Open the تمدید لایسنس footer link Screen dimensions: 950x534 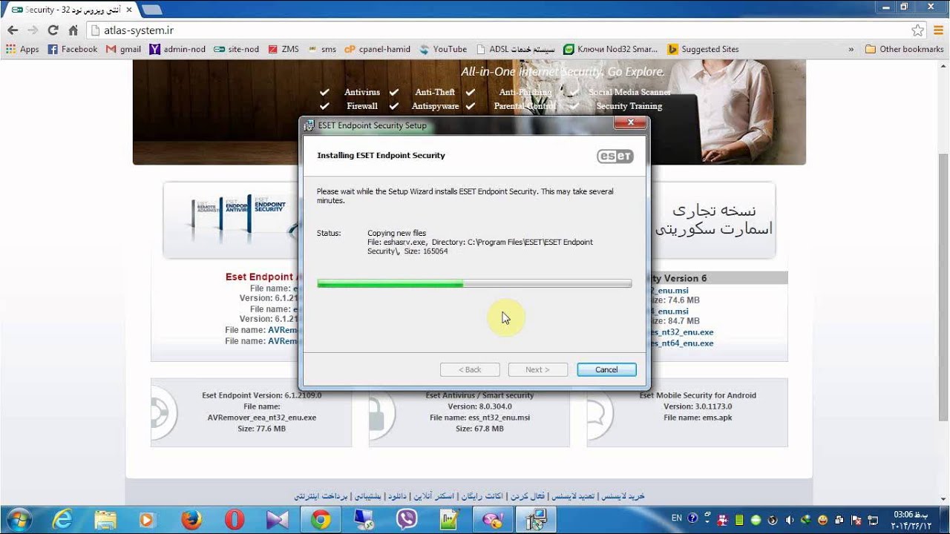(x=571, y=495)
